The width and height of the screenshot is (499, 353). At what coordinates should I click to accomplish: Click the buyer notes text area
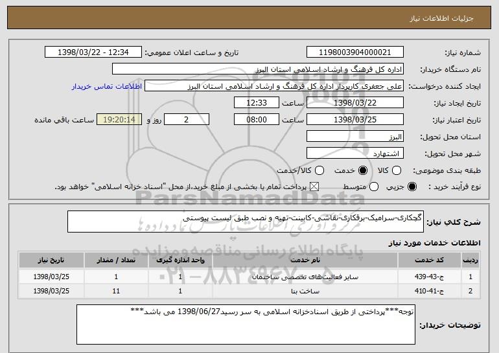246,325
